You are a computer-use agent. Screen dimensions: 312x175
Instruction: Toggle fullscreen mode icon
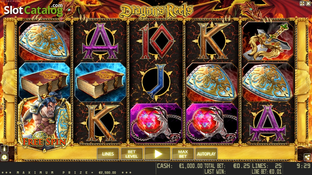tap(302, 3)
